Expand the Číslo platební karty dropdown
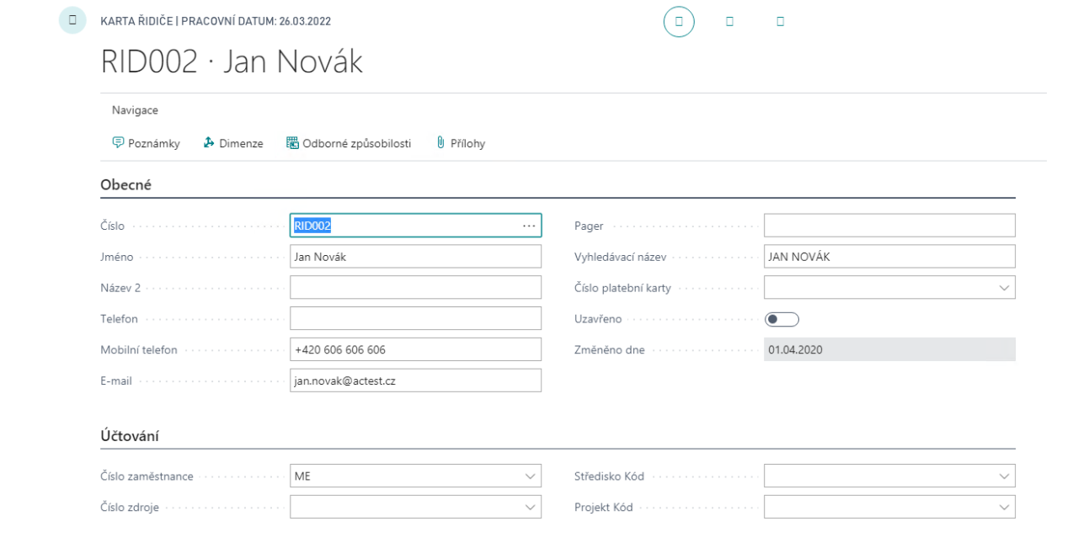This screenshot has width=1078, height=548. click(x=1003, y=288)
